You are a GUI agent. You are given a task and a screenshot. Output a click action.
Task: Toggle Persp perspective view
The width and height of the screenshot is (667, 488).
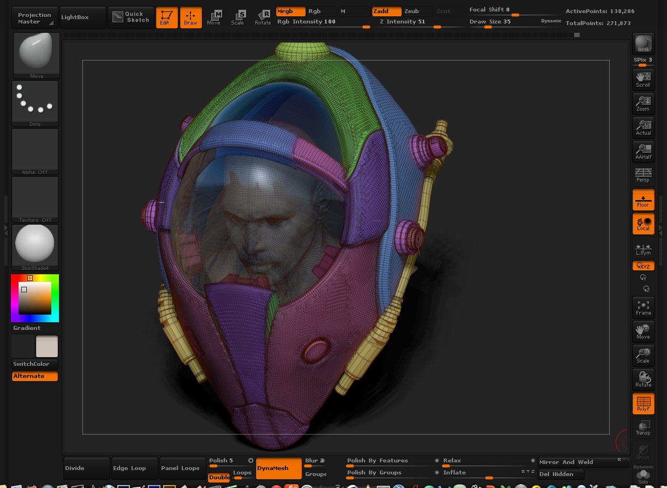pos(643,175)
